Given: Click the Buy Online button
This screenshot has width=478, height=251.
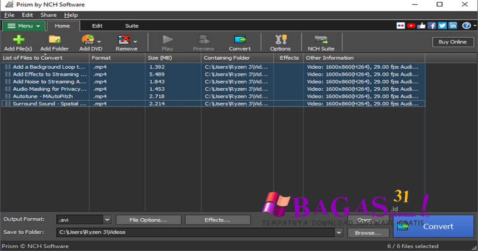Looking at the screenshot, I should point(453,42).
